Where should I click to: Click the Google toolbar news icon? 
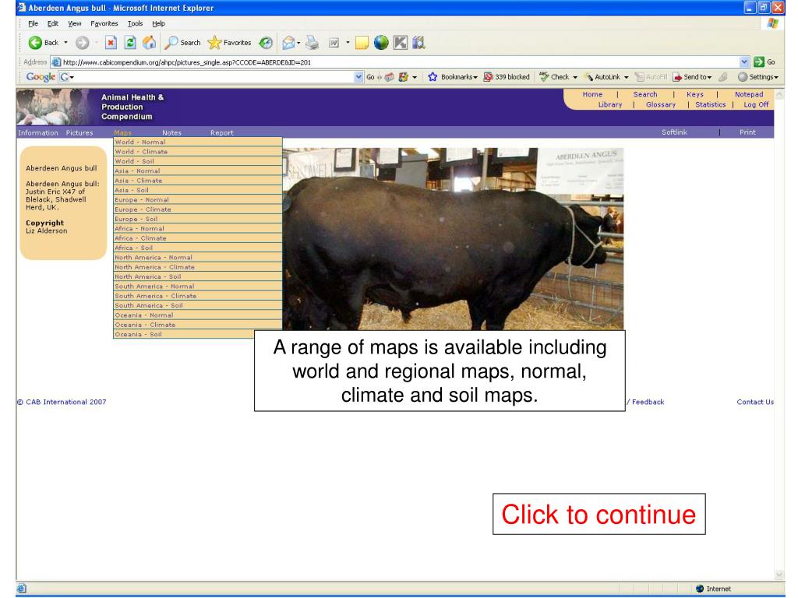[x=390, y=77]
